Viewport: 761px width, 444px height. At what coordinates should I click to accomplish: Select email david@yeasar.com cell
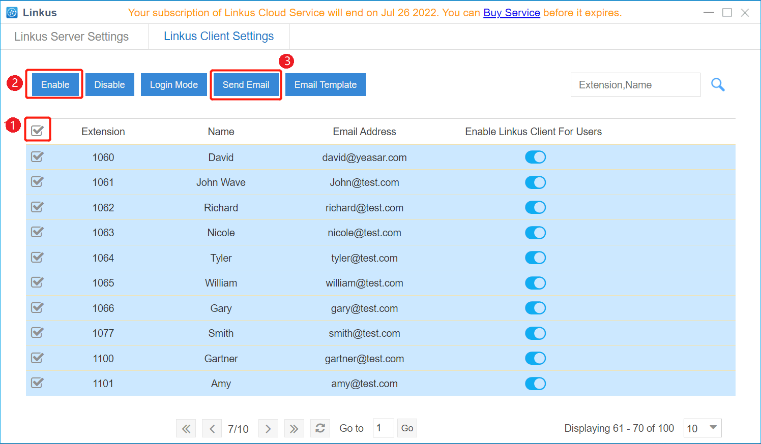pyautogui.click(x=364, y=157)
